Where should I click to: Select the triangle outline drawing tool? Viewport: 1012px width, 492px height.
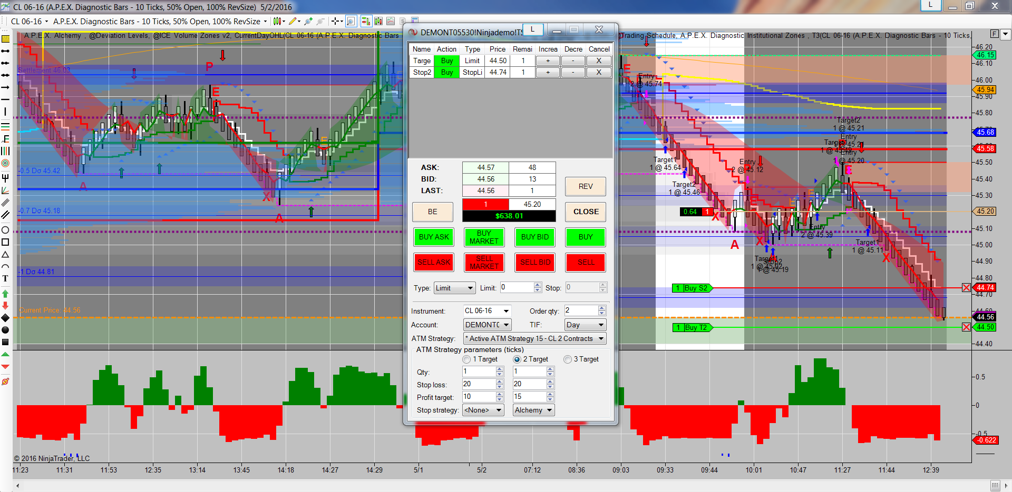click(x=5, y=254)
